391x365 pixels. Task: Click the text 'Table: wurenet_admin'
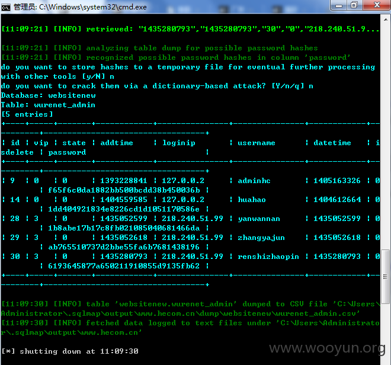pos(48,105)
